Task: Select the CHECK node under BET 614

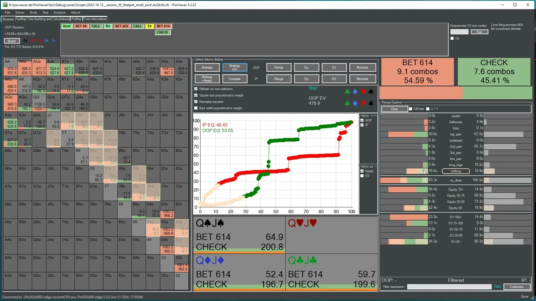Action: (162, 32)
